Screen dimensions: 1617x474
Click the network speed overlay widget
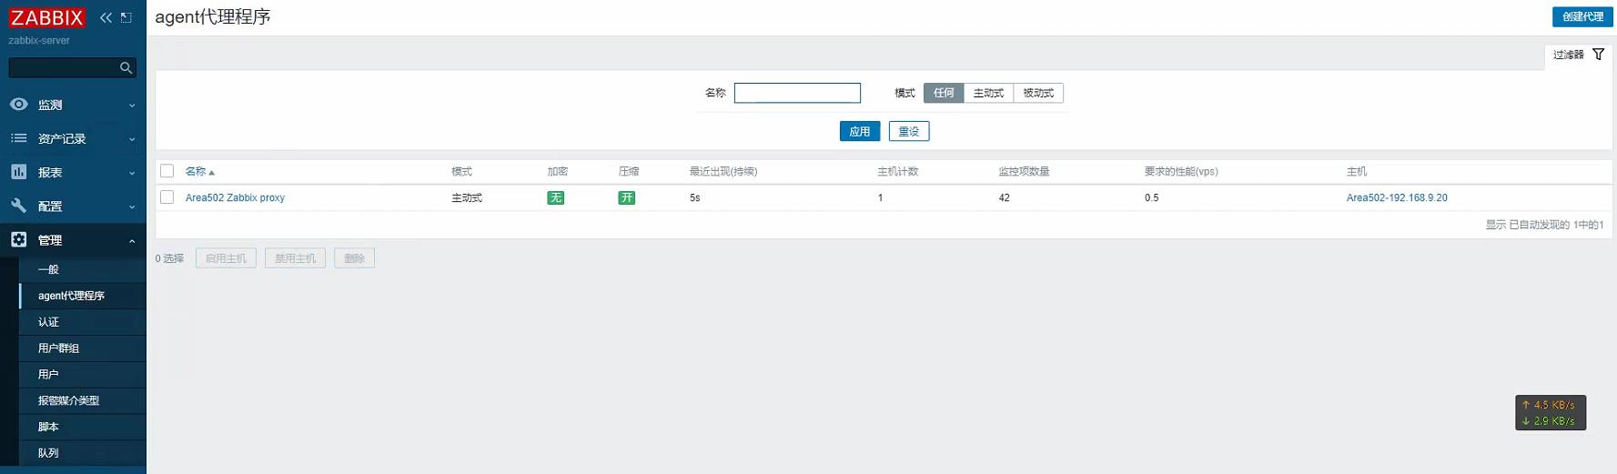pos(1551,413)
